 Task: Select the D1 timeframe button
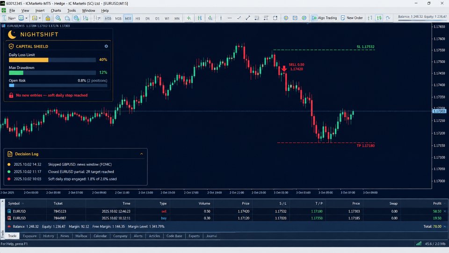(x=157, y=18)
